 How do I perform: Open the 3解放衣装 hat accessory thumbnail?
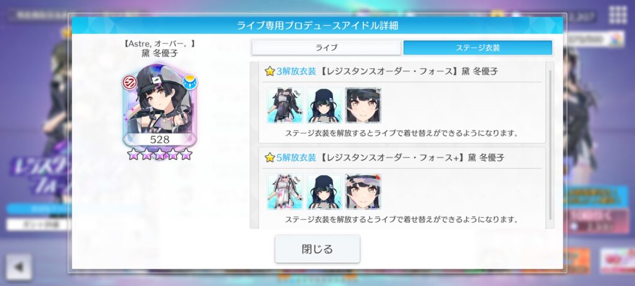324,105
